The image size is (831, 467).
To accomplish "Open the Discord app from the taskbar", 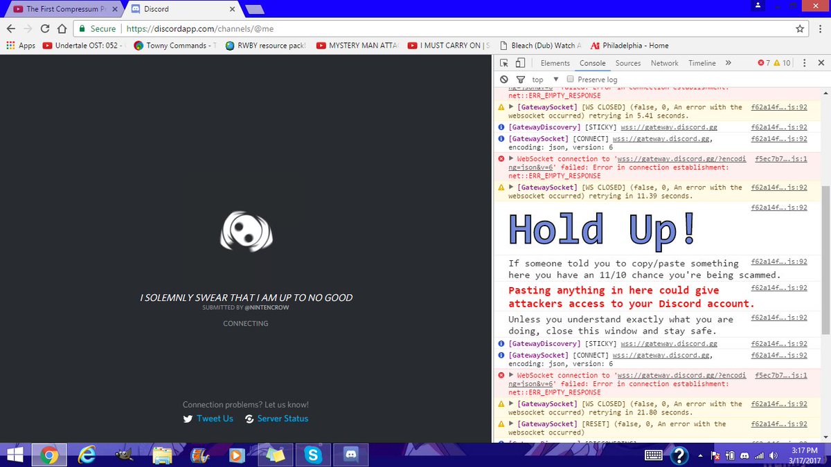I will tap(350, 455).
